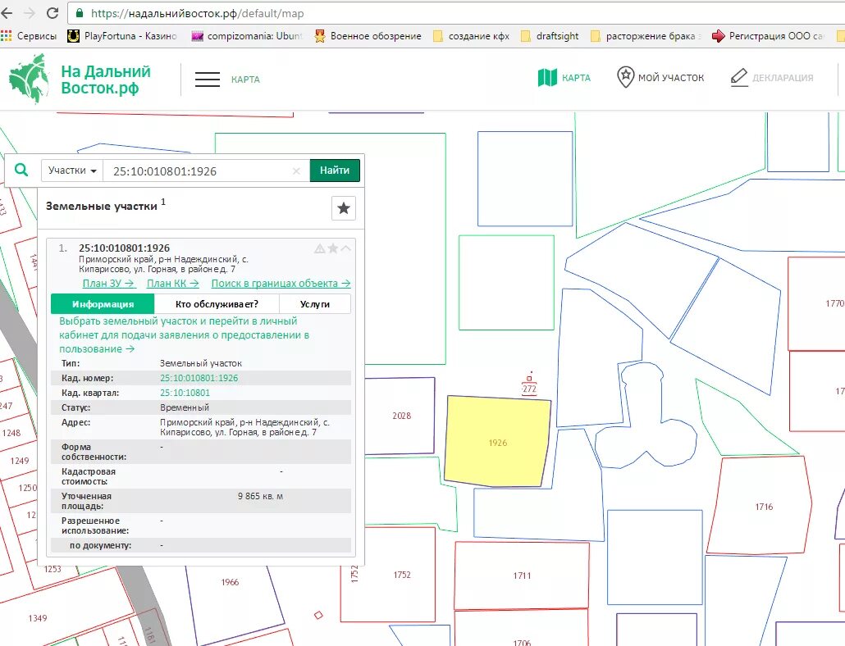Open the hamburger menu
845x646 pixels.
pos(208,80)
